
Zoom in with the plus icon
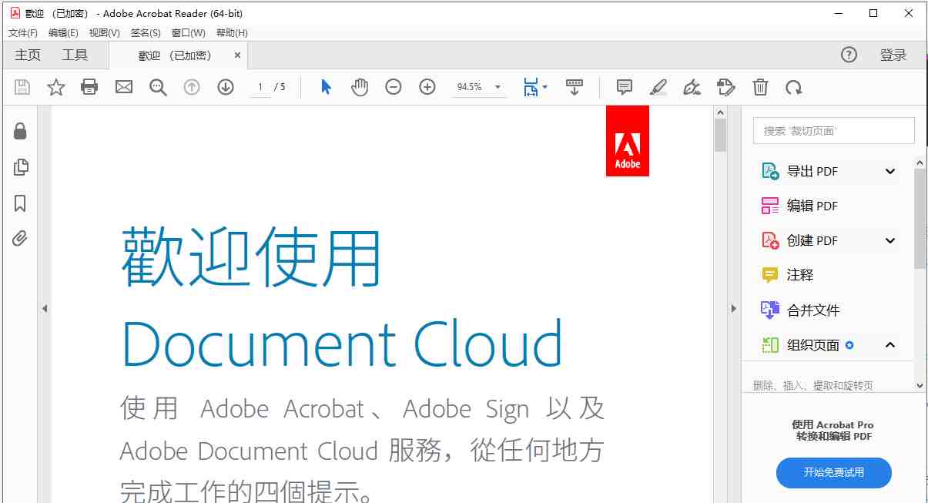[x=427, y=86]
